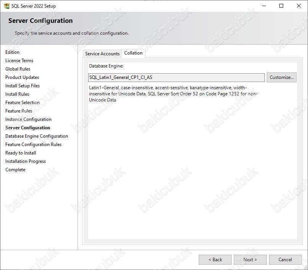308x270 pixels.
Task: Click the Server Configuration page heading
Action: click(x=41, y=21)
